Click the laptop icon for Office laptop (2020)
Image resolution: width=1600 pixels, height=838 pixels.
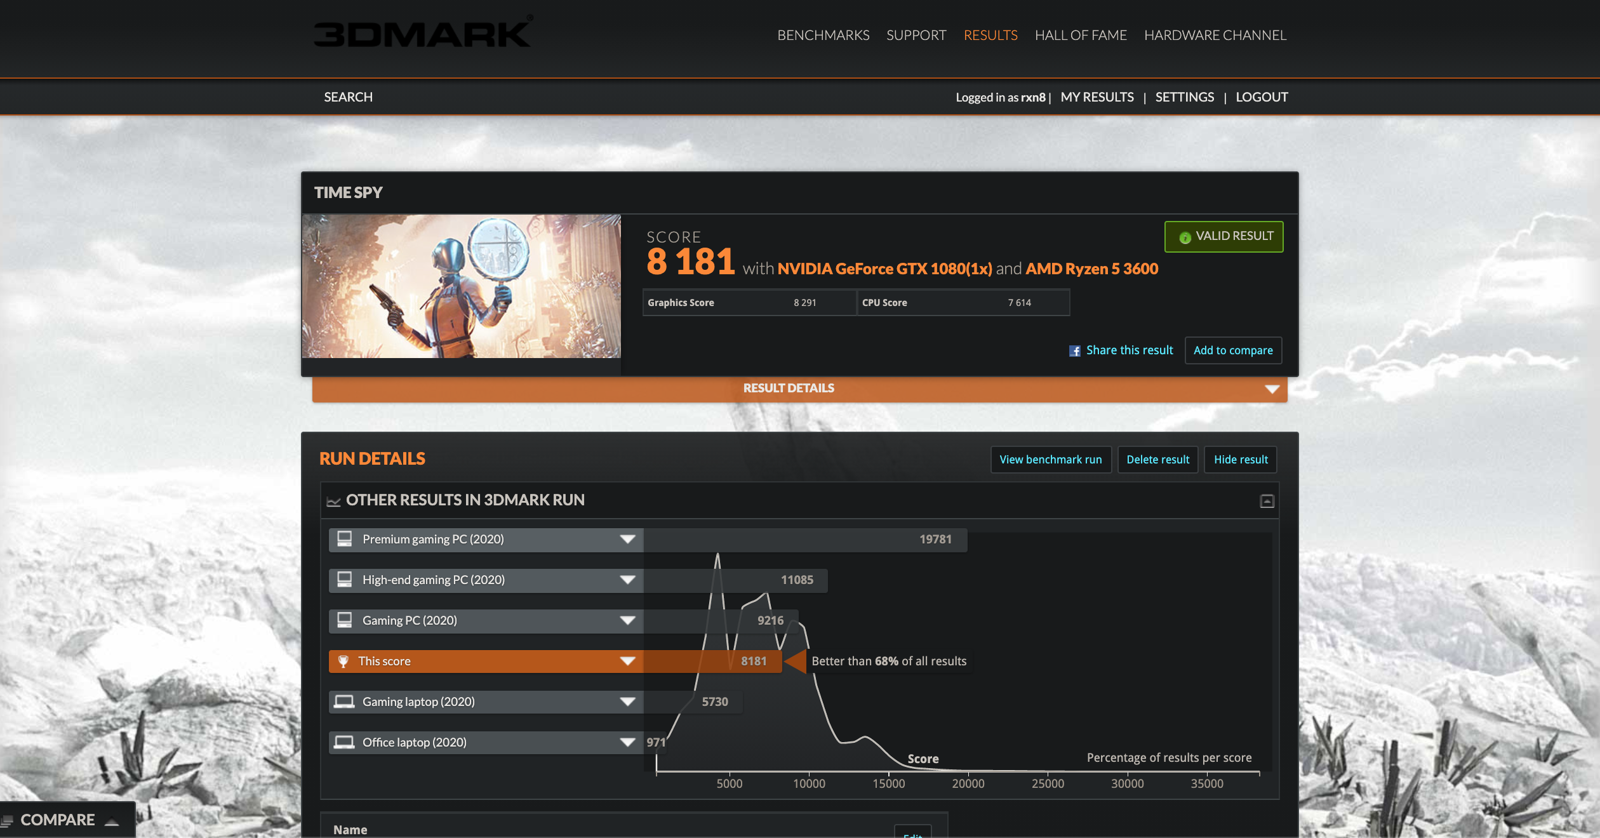click(x=345, y=742)
